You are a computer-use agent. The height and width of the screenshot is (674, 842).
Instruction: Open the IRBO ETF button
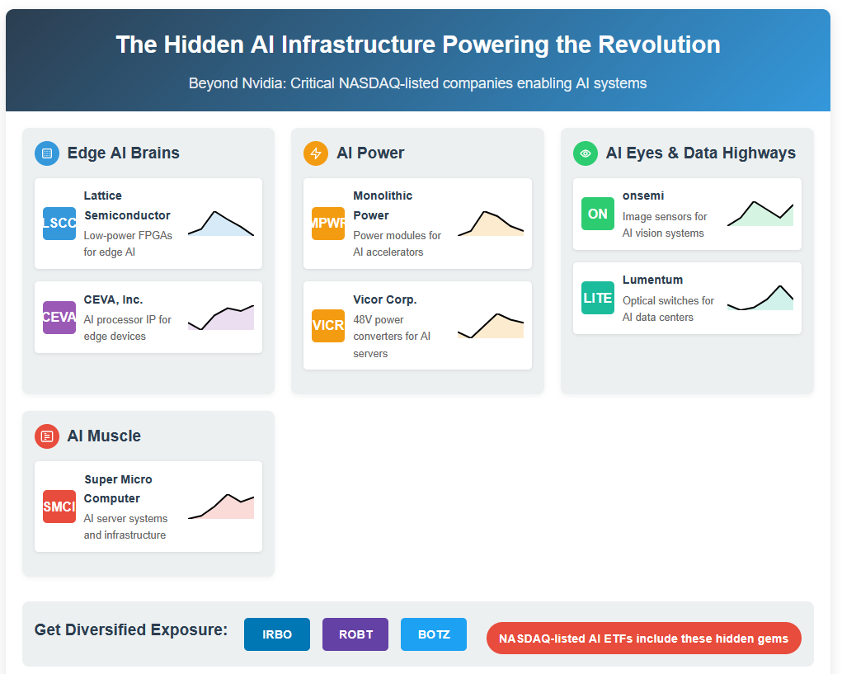click(277, 634)
